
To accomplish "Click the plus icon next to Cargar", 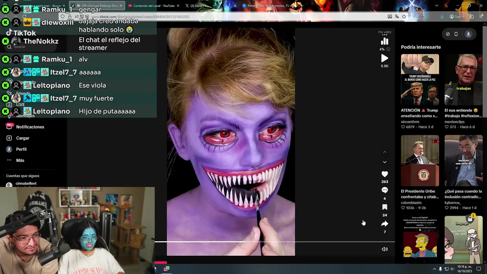I will click(9, 138).
